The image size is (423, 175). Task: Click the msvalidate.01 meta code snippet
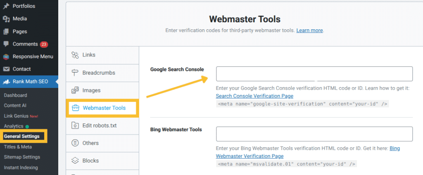click(x=287, y=164)
